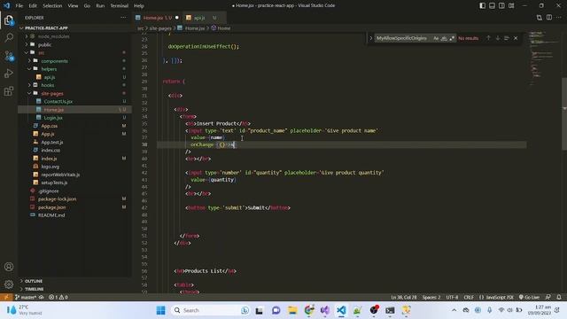Open Explorer views and more actions ellipsis

point(123,18)
